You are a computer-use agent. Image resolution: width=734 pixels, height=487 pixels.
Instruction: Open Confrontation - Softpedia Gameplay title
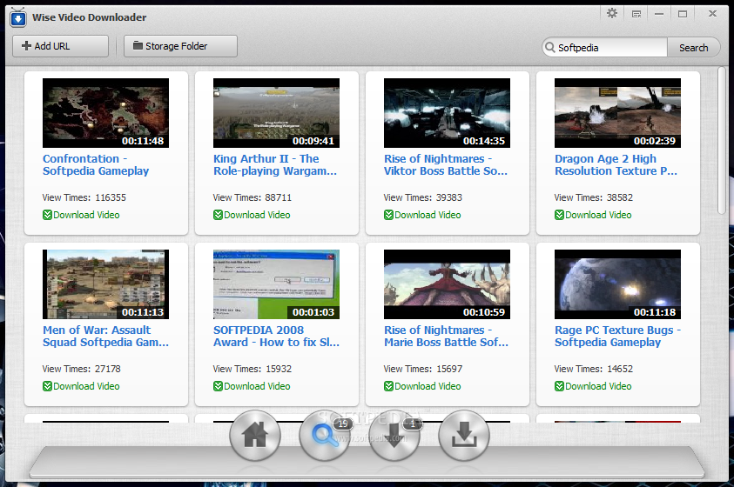coord(96,165)
